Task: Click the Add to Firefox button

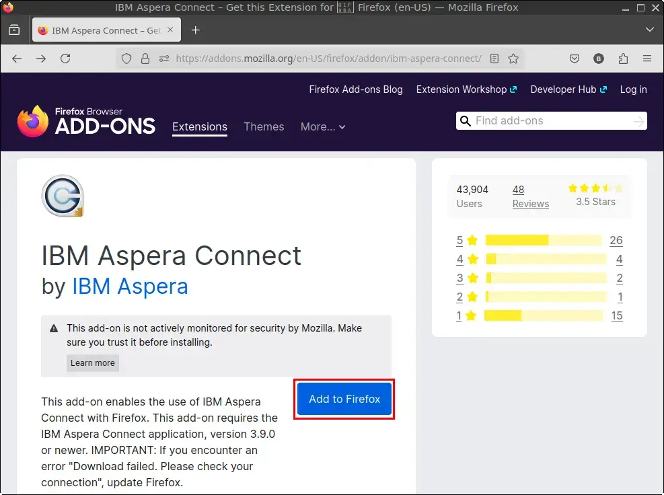Action: [x=344, y=399]
